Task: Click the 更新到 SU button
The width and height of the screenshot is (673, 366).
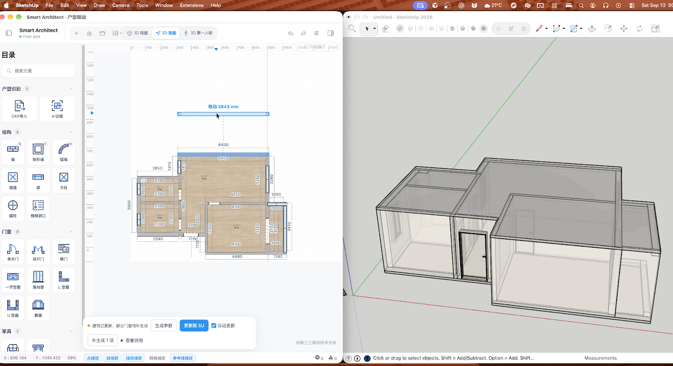Action: tap(194, 326)
